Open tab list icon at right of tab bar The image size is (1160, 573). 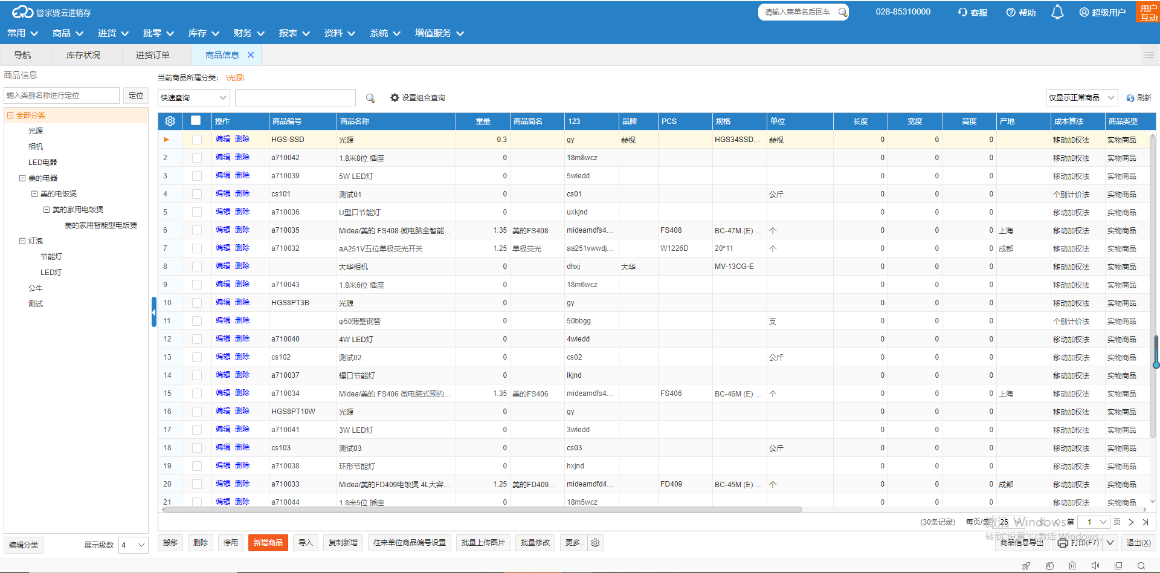coord(1149,55)
